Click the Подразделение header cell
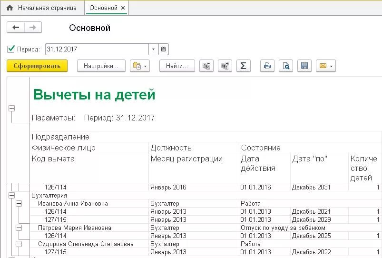Screen dimensions: 382x258 coord(206,137)
